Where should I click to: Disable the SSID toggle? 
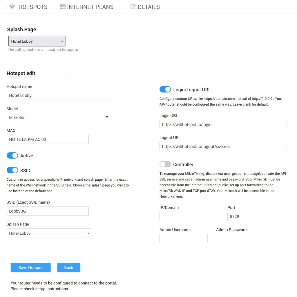[x=12, y=170]
